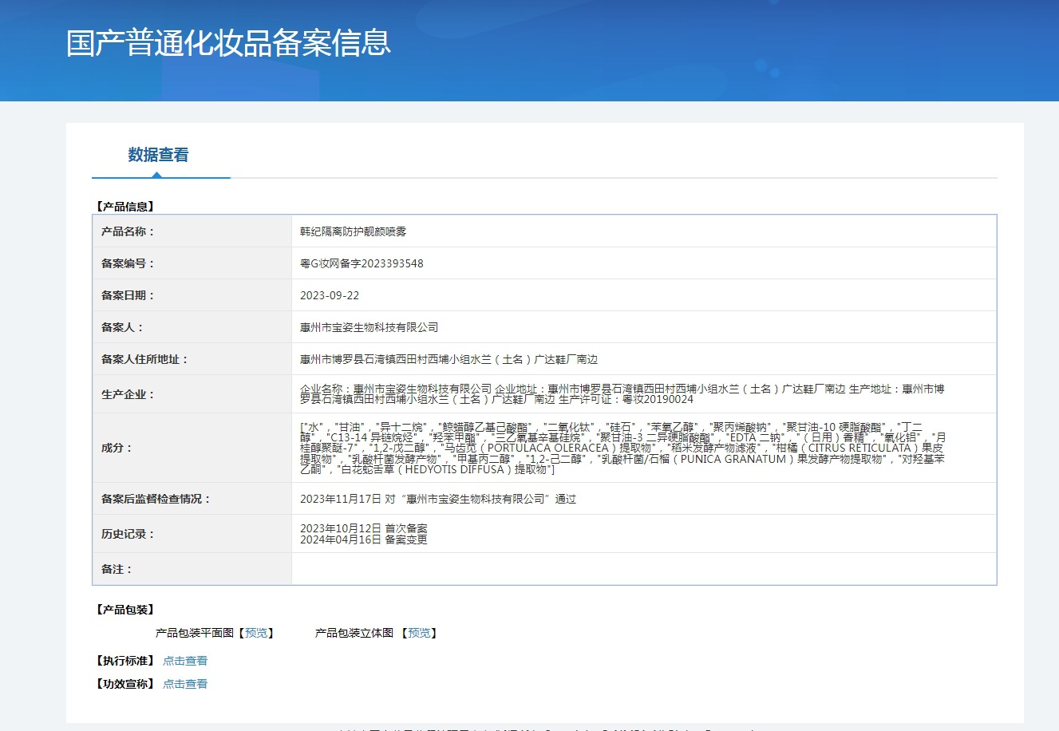Screen dimensions: 1059x731
Task: Click the 备案人住所地址 address value
Action: 448,359
